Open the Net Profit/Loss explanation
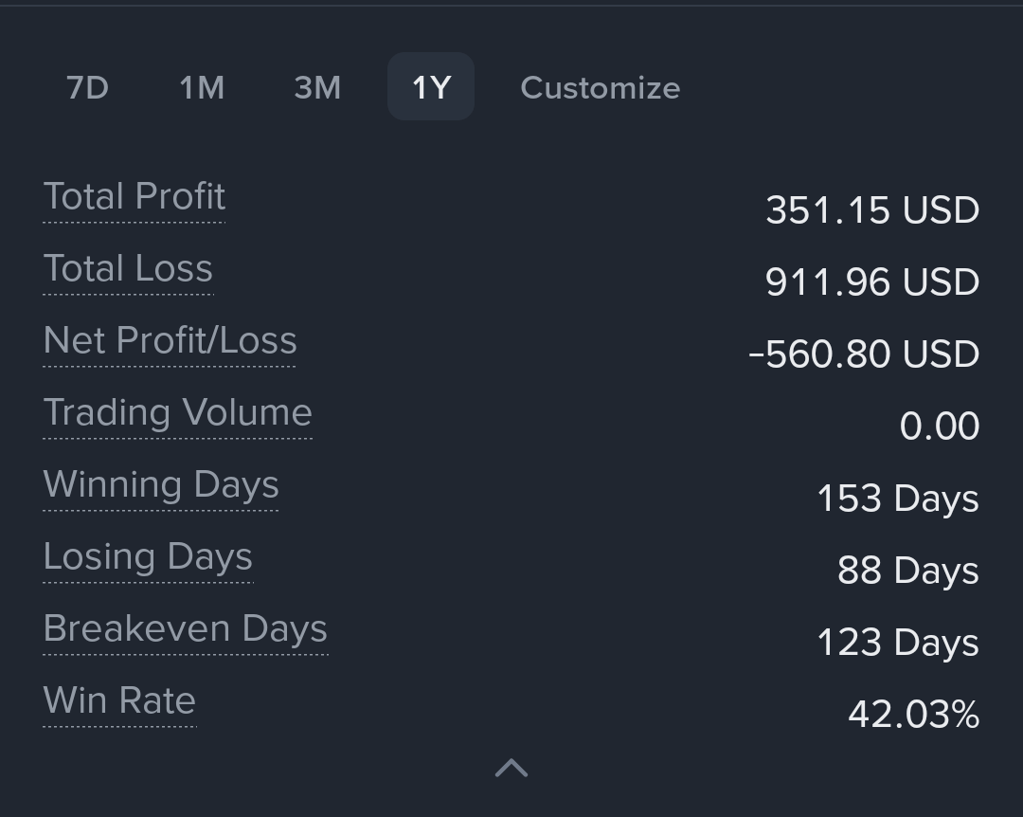The height and width of the screenshot is (817, 1023). pos(170,341)
